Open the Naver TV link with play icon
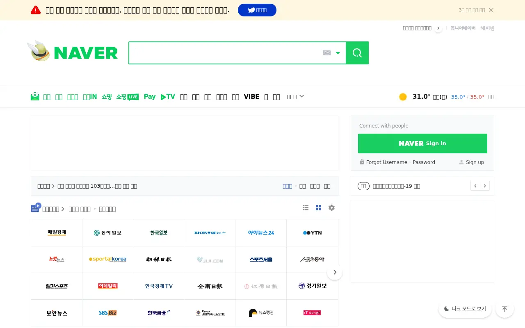 (168, 97)
